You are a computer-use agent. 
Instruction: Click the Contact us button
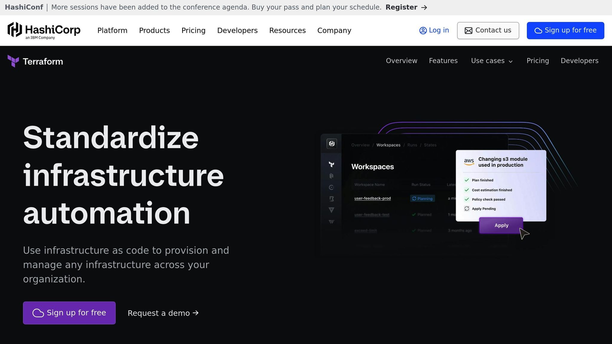(488, 30)
